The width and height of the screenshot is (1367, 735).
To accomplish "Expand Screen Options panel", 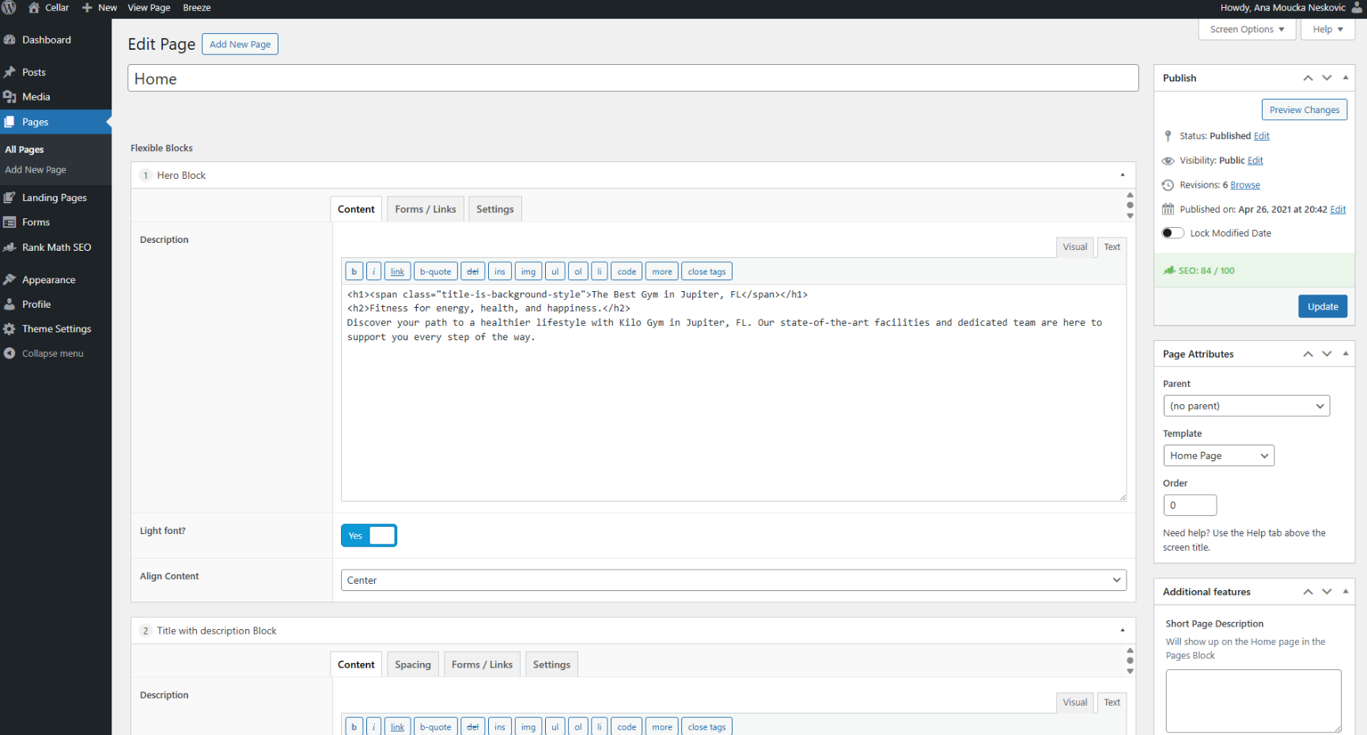I will pyautogui.click(x=1247, y=29).
